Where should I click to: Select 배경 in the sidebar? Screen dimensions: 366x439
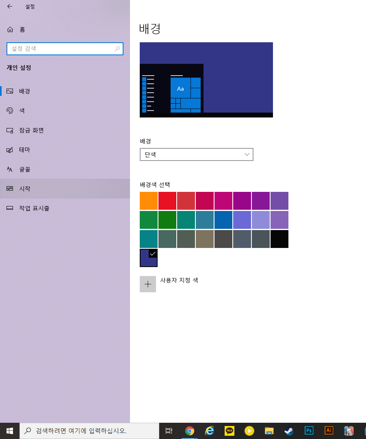coord(65,91)
